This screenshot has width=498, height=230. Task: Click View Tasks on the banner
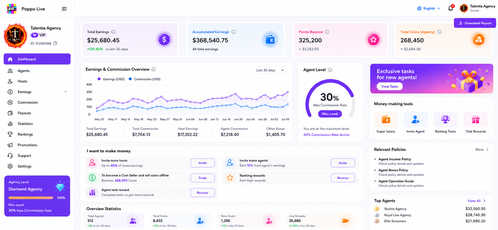(390, 86)
